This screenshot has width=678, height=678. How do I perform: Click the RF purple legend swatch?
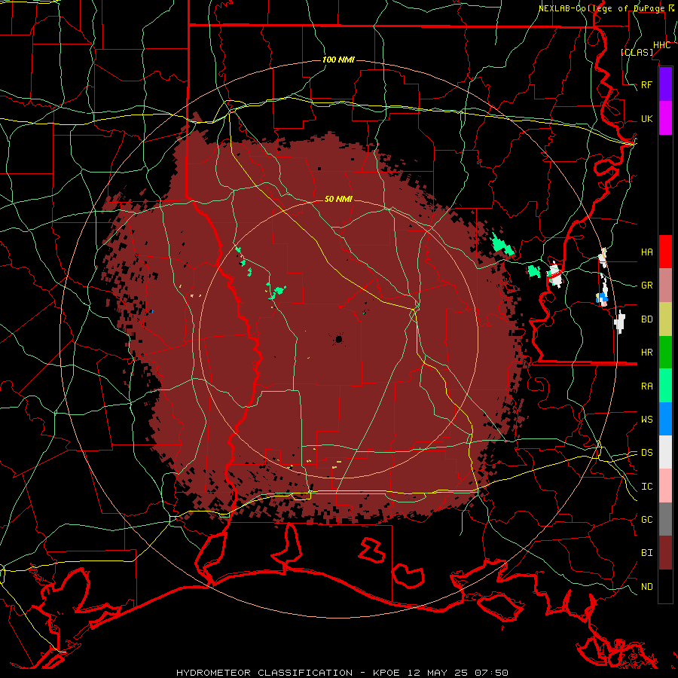(x=665, y=84)
